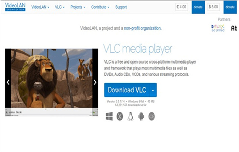Image resolution: width=239 pixels, height=152 pixels.
Task: Open the VLC dropdown menu
Action: [60, 7]
